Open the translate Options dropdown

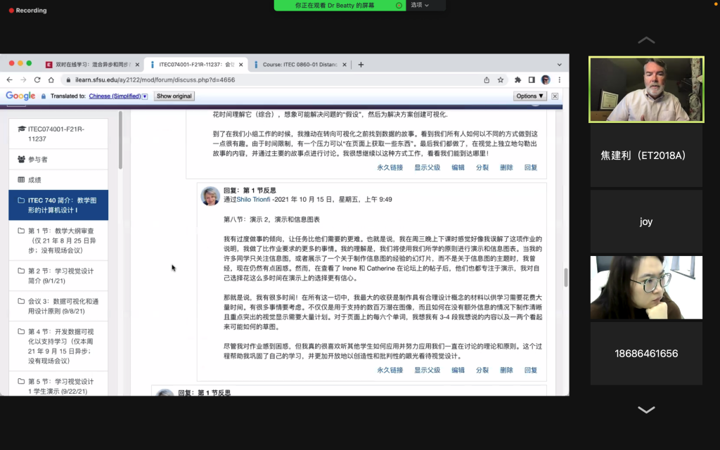(x=529, y=96)
